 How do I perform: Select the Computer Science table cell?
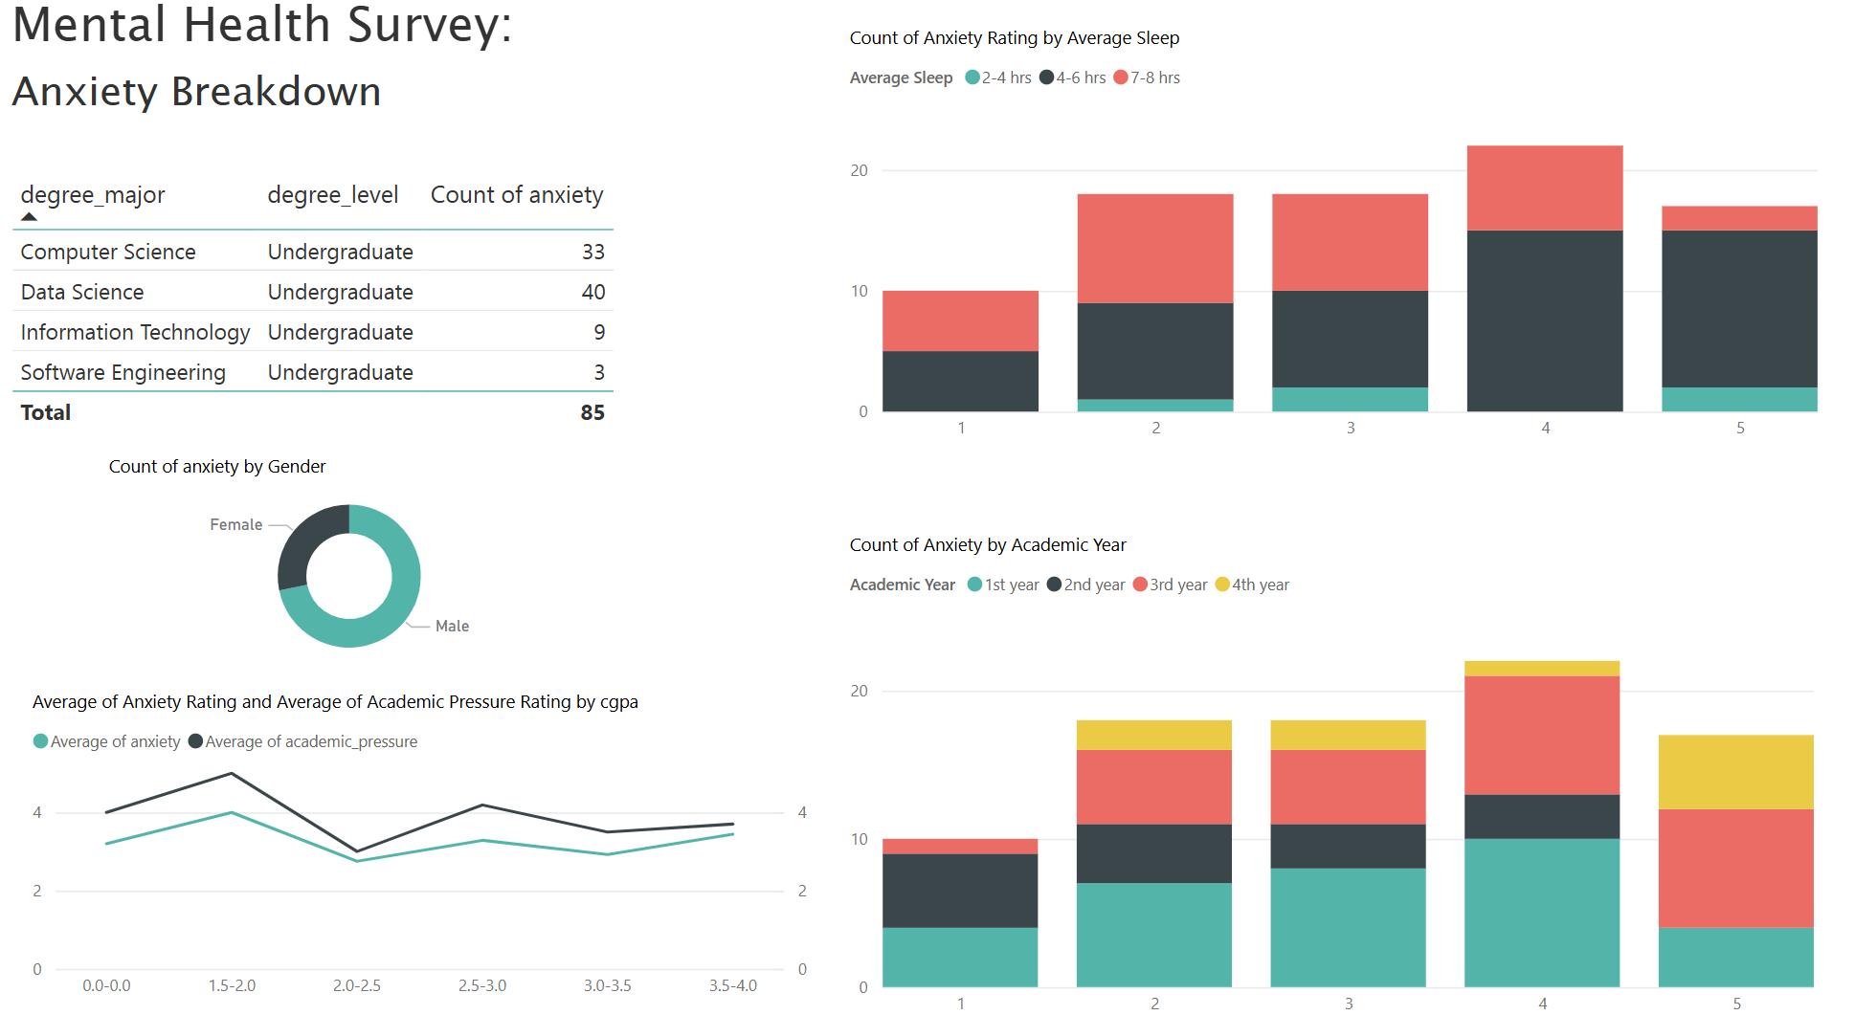pyautogui.click(x=108, y=252)
